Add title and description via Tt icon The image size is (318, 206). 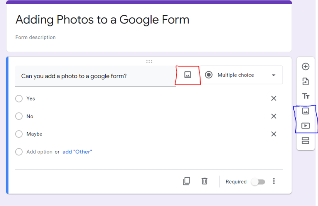pyautogui.click(x=306, y=96)
